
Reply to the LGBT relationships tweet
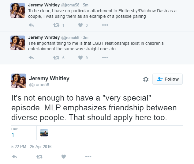[x=31, y=57]
